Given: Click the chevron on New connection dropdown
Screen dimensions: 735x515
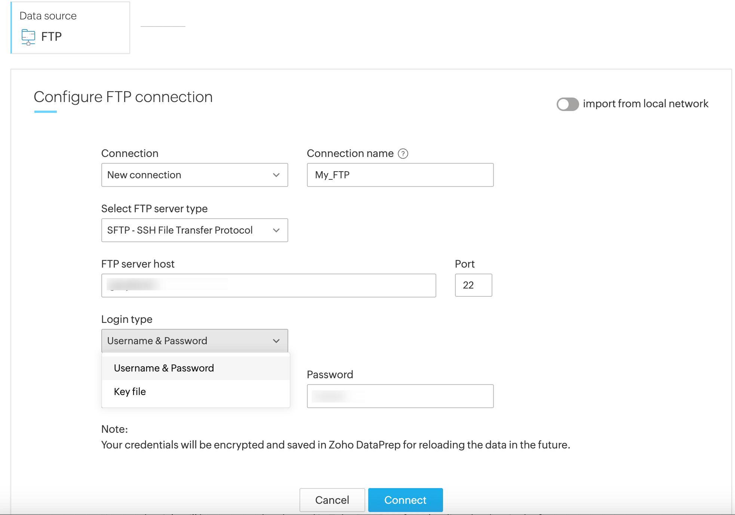Looking at the screenshot, I should point(276,175).
